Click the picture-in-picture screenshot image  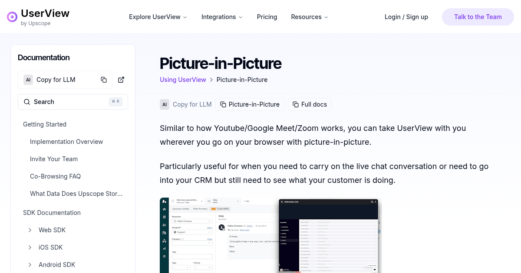click(x=271, y=235)
